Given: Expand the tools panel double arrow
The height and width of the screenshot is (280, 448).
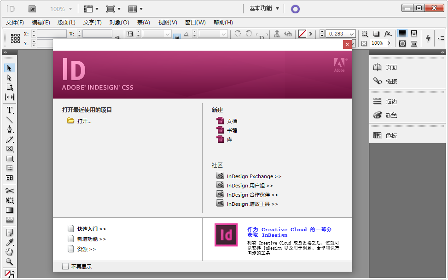Looking at the screenshot, I should pyautogui.click(x=5, y=52).
